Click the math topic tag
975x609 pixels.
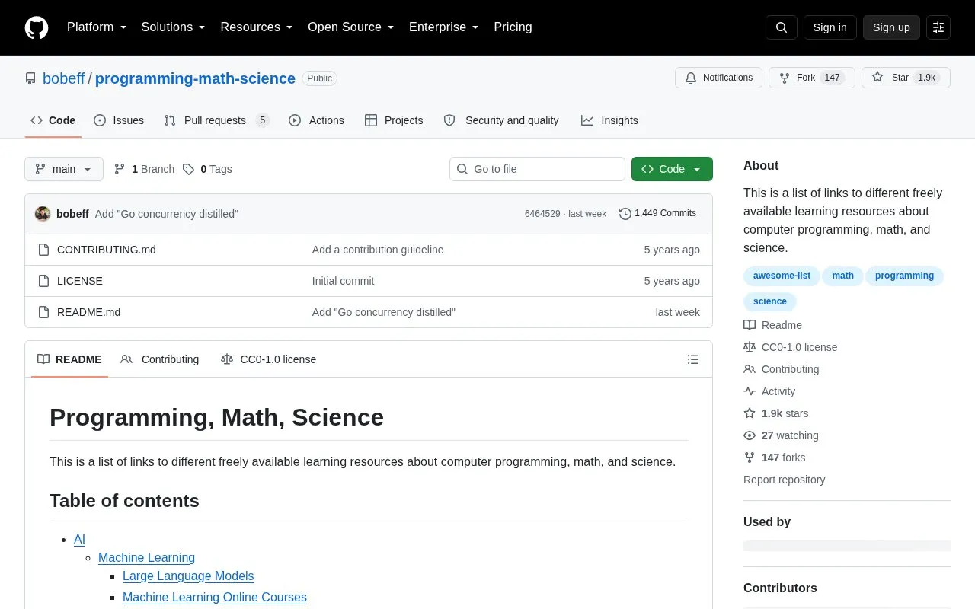click(842, 276)
